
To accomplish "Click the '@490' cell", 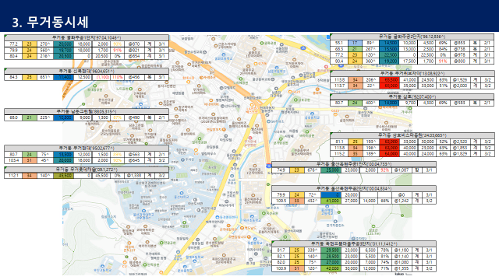I will (x=134, y=117).
